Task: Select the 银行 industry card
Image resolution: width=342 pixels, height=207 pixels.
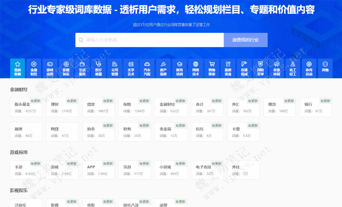Action: coord(316,108)
